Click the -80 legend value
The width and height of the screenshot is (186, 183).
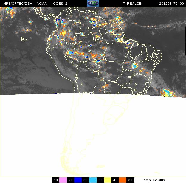[x=55, y=180]
